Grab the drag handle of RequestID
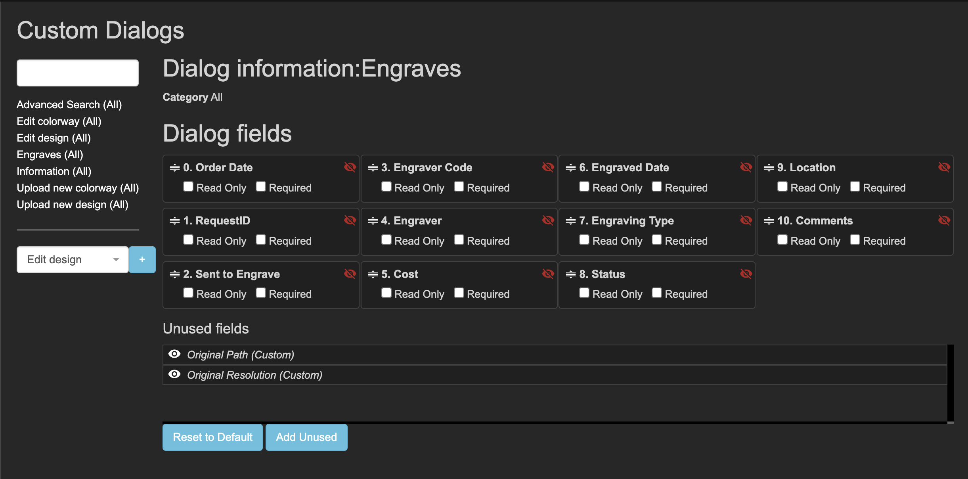Image resolution: width=968 pixels, height=479 pixels. click(174, 221)
